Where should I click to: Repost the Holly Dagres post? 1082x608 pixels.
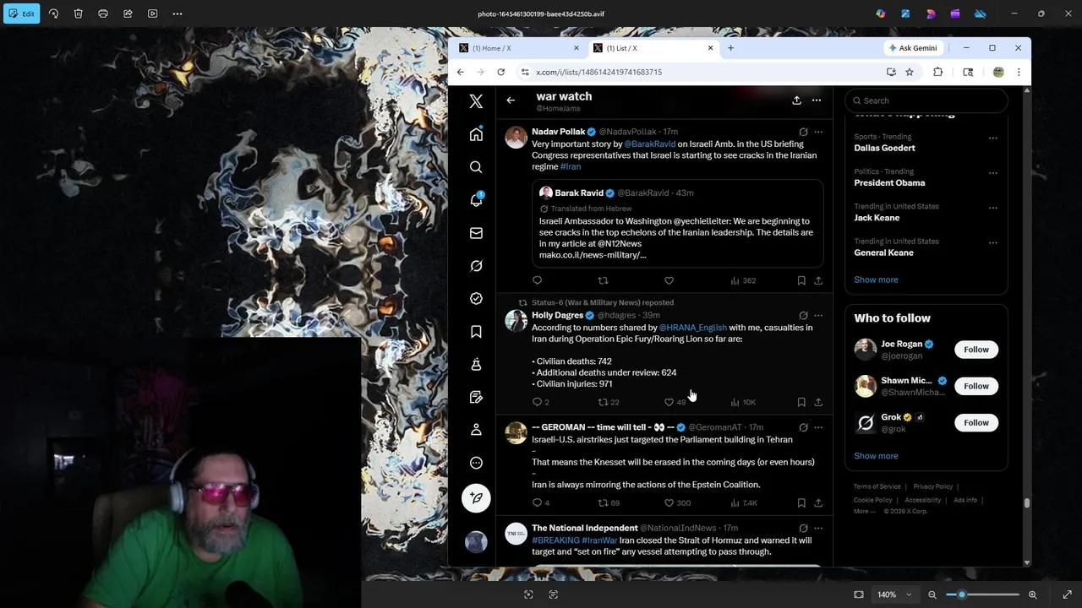pyautogui.click(x=604, y=402)
